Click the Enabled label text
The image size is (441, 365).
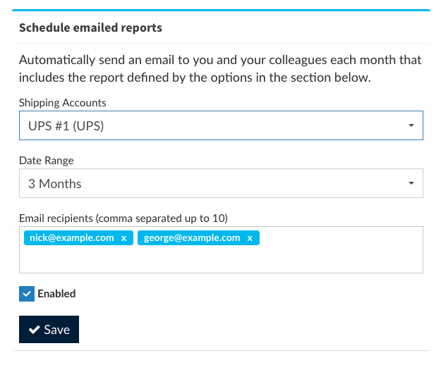(x=56, y=294)
